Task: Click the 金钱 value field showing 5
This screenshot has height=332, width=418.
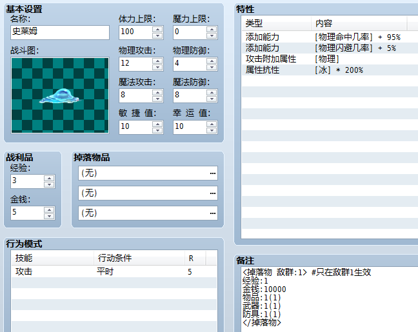Action: click(x=27, y=213)
